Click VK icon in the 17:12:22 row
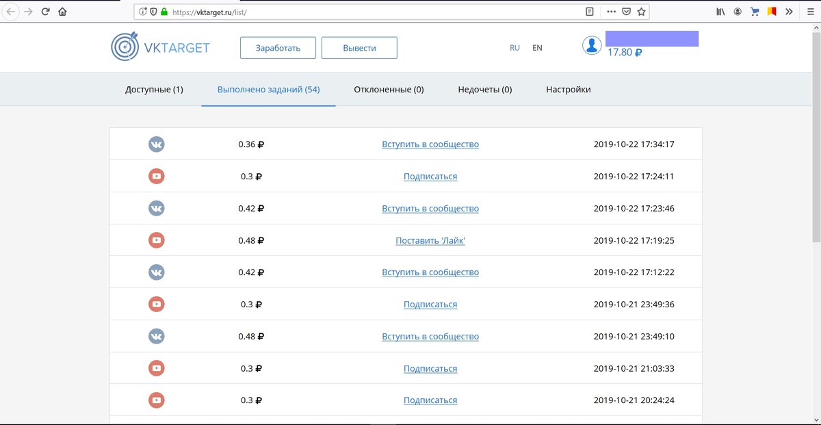 [157, 272]
